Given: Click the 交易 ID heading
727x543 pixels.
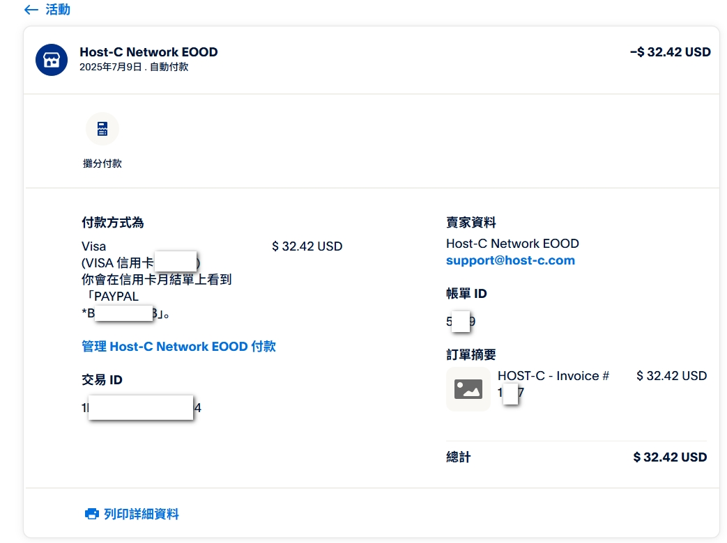Looking at the screenshot, I should 102,380.
